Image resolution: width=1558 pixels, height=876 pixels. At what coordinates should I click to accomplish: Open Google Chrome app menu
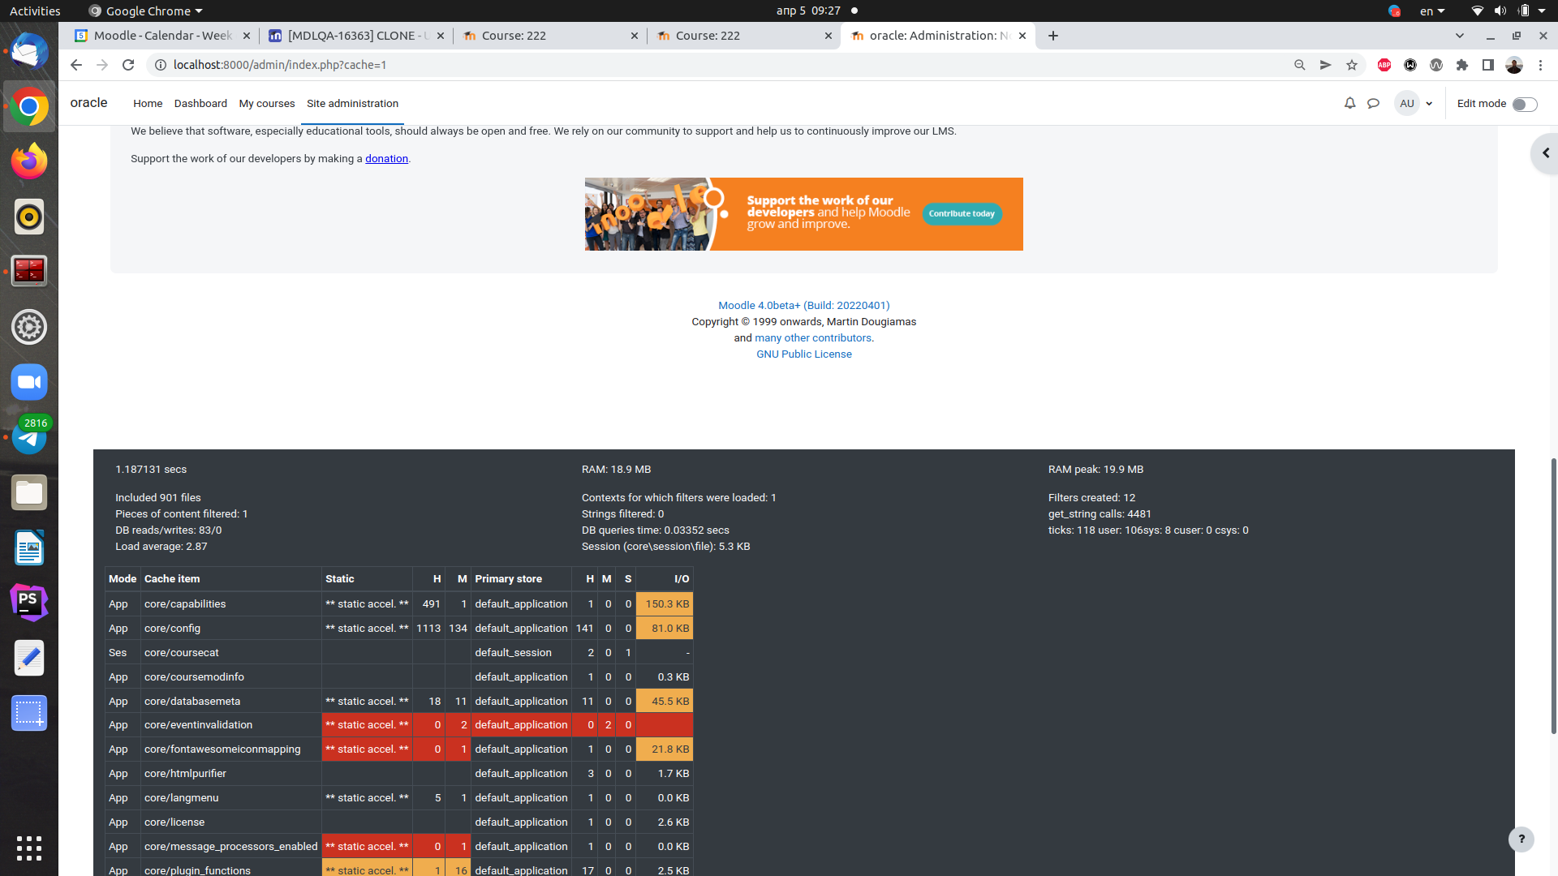tap(146, 11)
